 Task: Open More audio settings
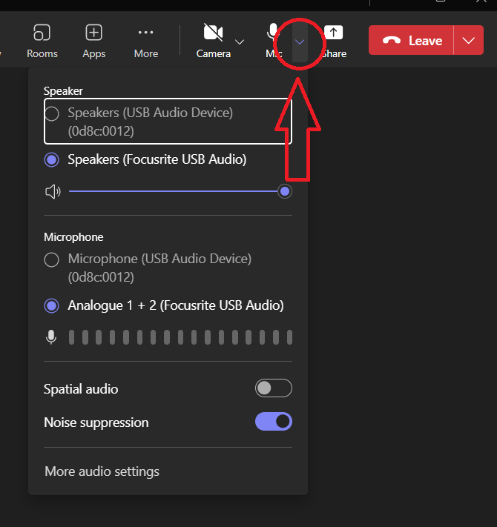(102, 471)
